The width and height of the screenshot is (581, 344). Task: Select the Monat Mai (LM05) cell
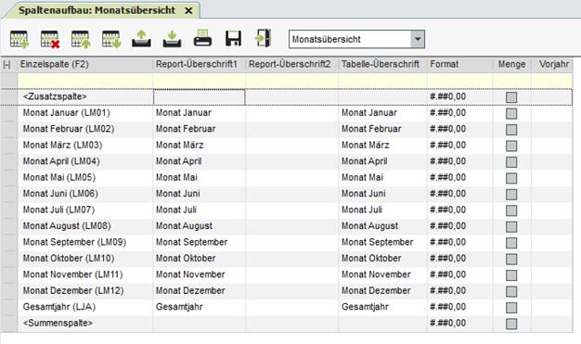[84, 178]
